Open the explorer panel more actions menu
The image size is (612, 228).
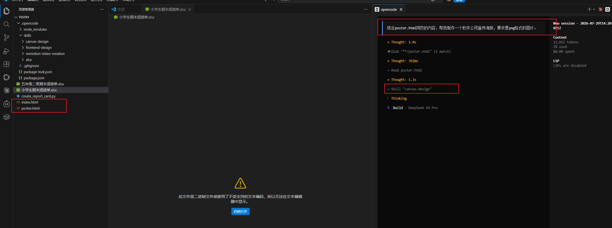tap(102, 9)
